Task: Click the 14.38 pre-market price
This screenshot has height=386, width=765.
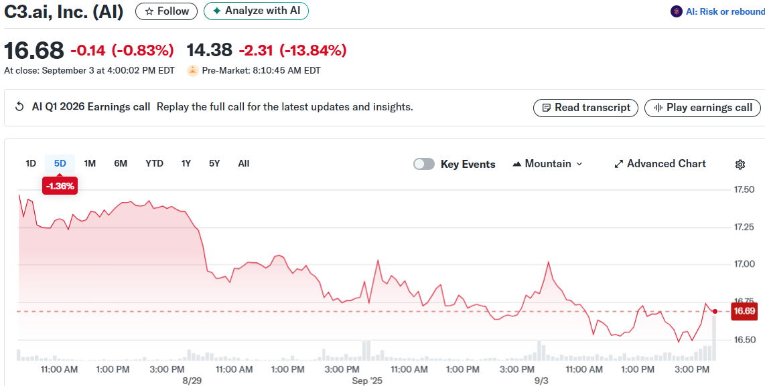Action: click(210, 50)
